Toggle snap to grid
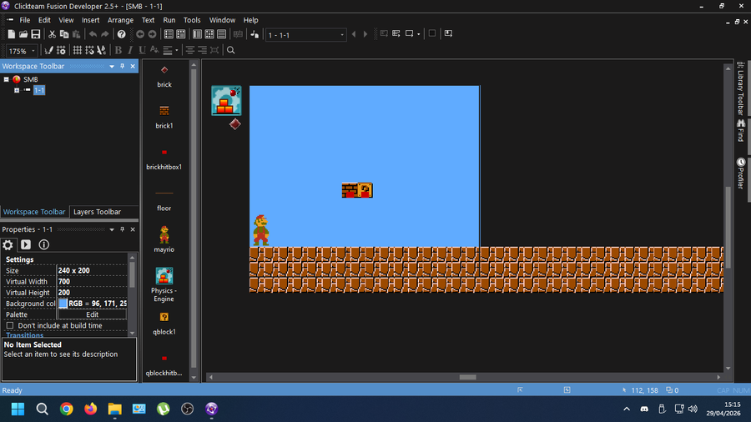Image resolution: width=751 pixels, height=422 pixels. [89, 50]
